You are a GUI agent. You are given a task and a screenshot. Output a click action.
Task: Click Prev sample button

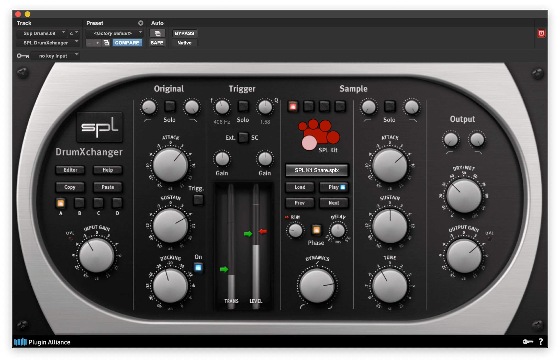[300, 203]
